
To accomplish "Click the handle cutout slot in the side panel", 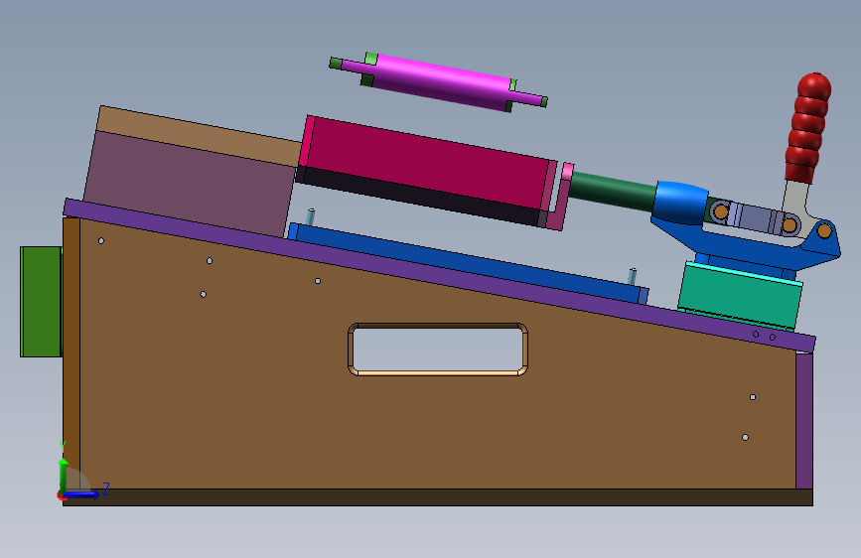I will tap(438, 349).
